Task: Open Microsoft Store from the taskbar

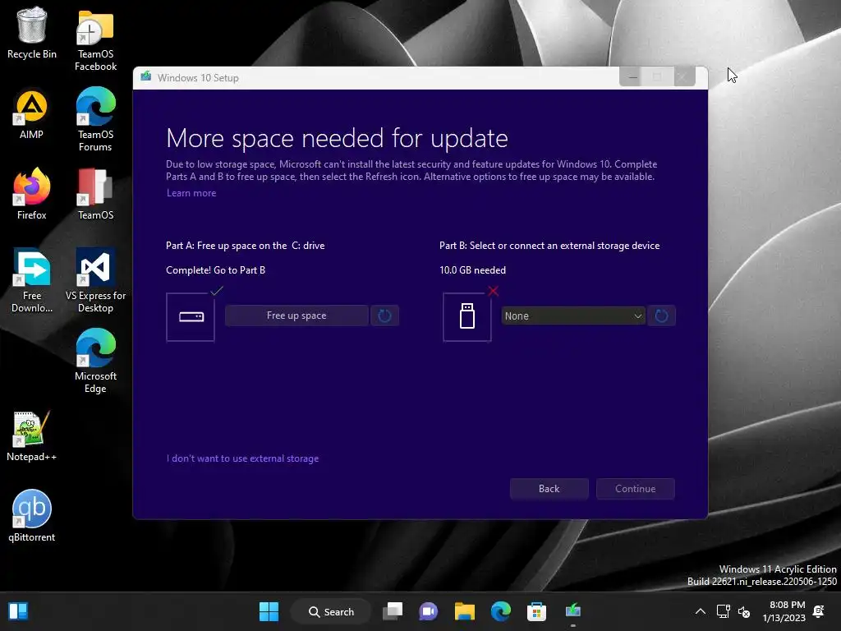Action: 536,611
